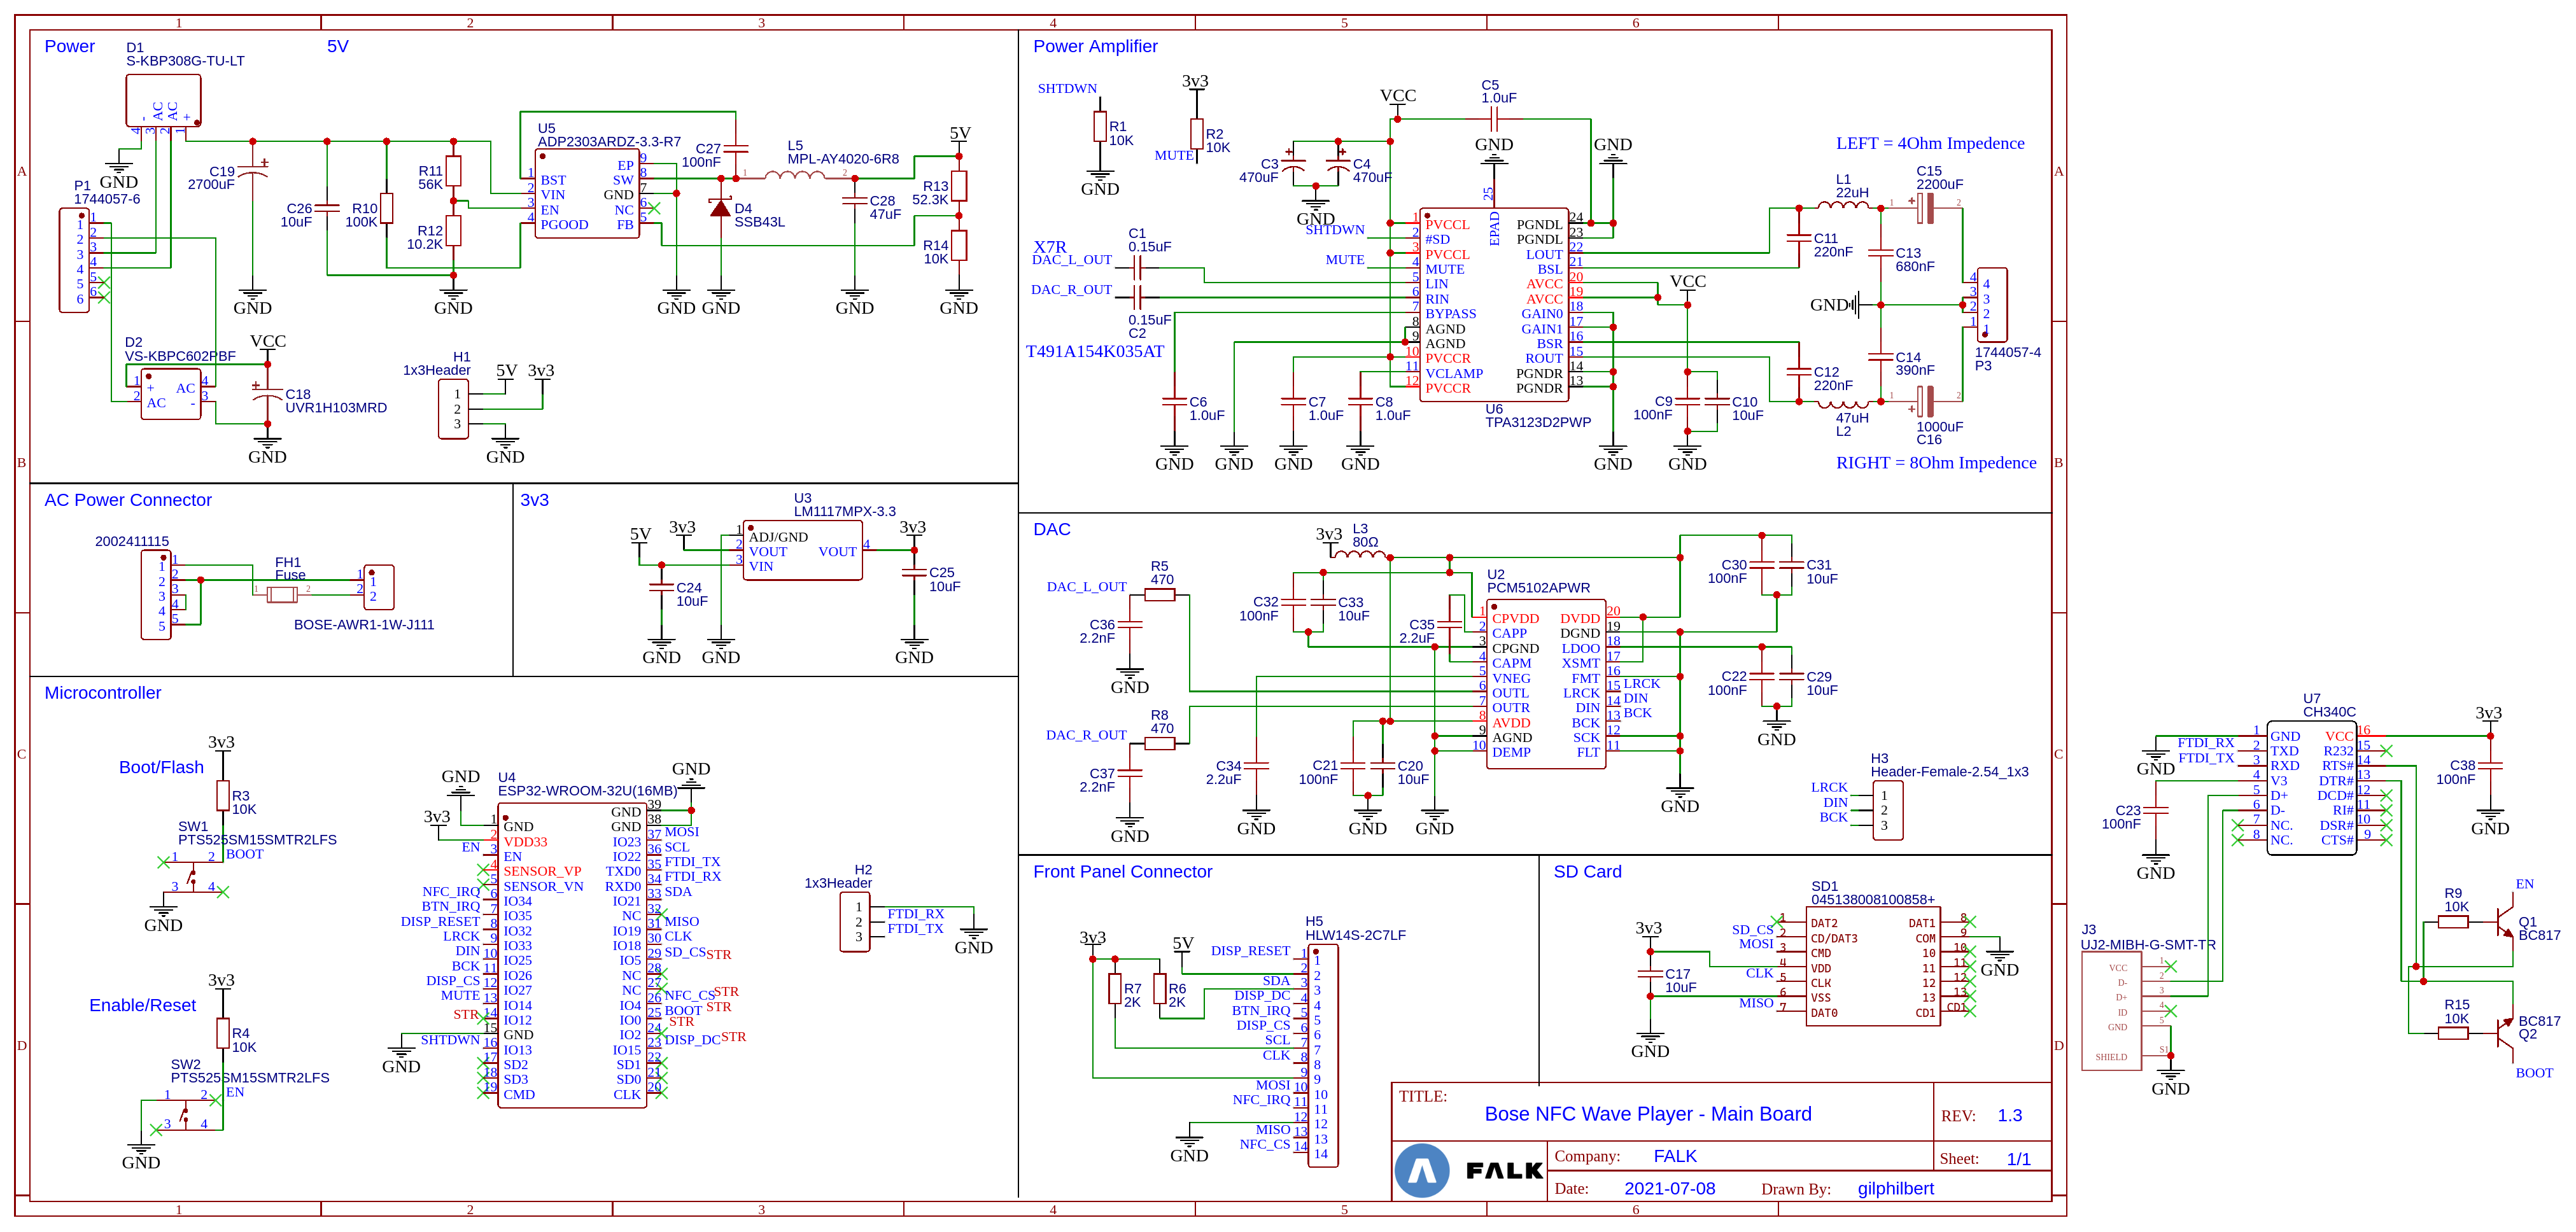Select regulator label 'LM1117MPX-3.3'

845,512
